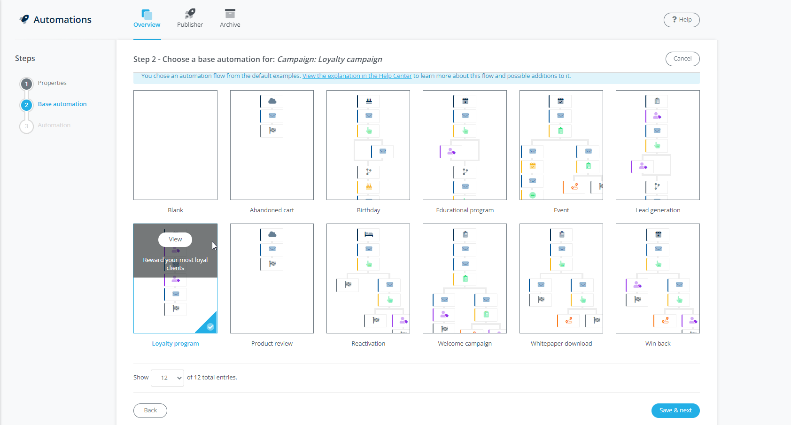Click the Automations rocket logo icon
Viewport: 791px width, 425px height.
tap(24, 19)
